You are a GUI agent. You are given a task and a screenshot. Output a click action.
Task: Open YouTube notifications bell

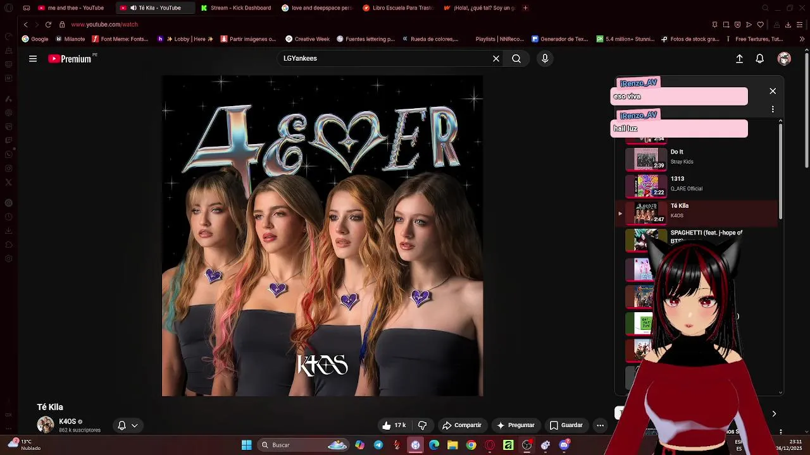click(760, 59)
